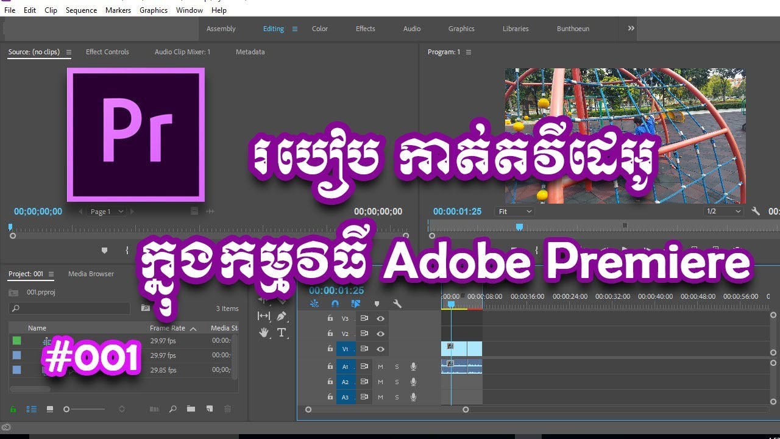Screen dimensions: 780x439
Task: Click Sort Icons button in Project panel
Action: 121,409
